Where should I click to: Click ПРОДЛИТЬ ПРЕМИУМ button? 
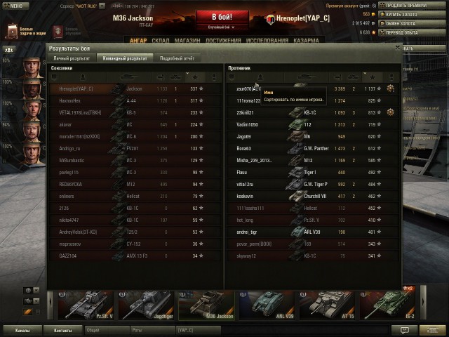tap(412, 6)
